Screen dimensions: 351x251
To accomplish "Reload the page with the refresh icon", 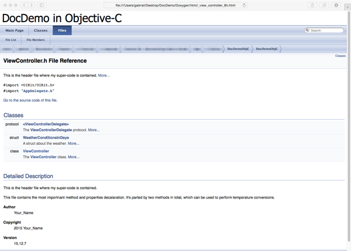I will [244, 5].
